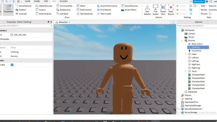Image resolution: width=217 pixels, height=122 pixels.
Task: Toggle Render stats
Action: coord(204,10)
